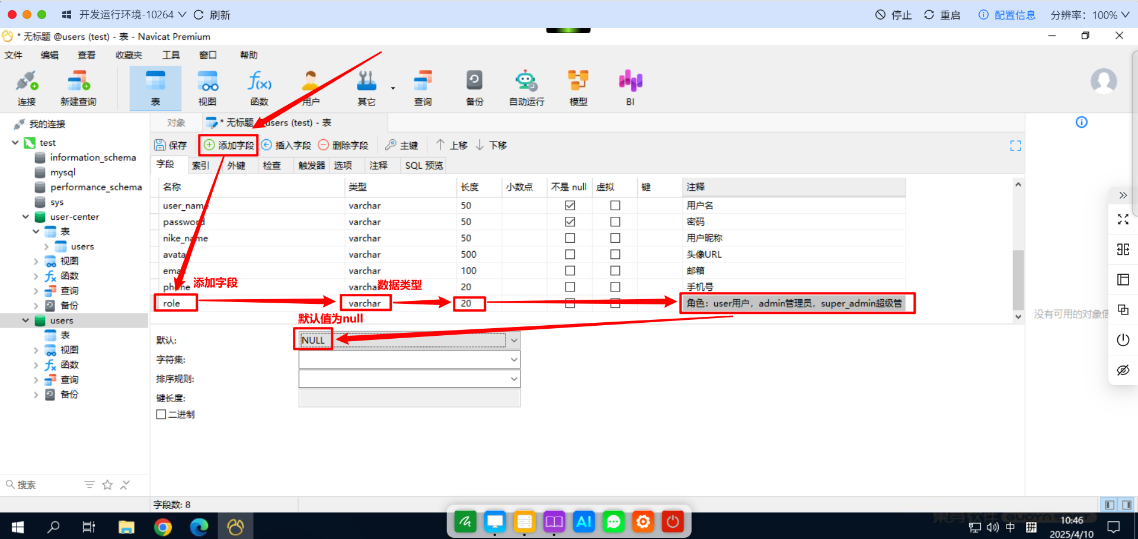This screenshot has width=1138, height=539.
Task: Open 新建查询 new query tool
Action: coord(78,88)
